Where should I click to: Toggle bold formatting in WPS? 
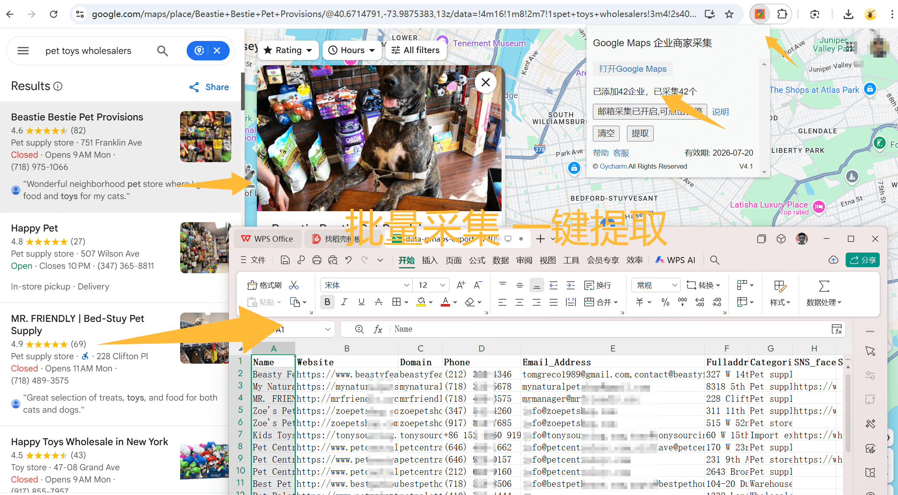point(327,302)
